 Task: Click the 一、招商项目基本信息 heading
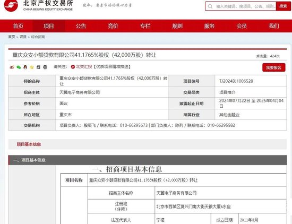pos(127,169)
